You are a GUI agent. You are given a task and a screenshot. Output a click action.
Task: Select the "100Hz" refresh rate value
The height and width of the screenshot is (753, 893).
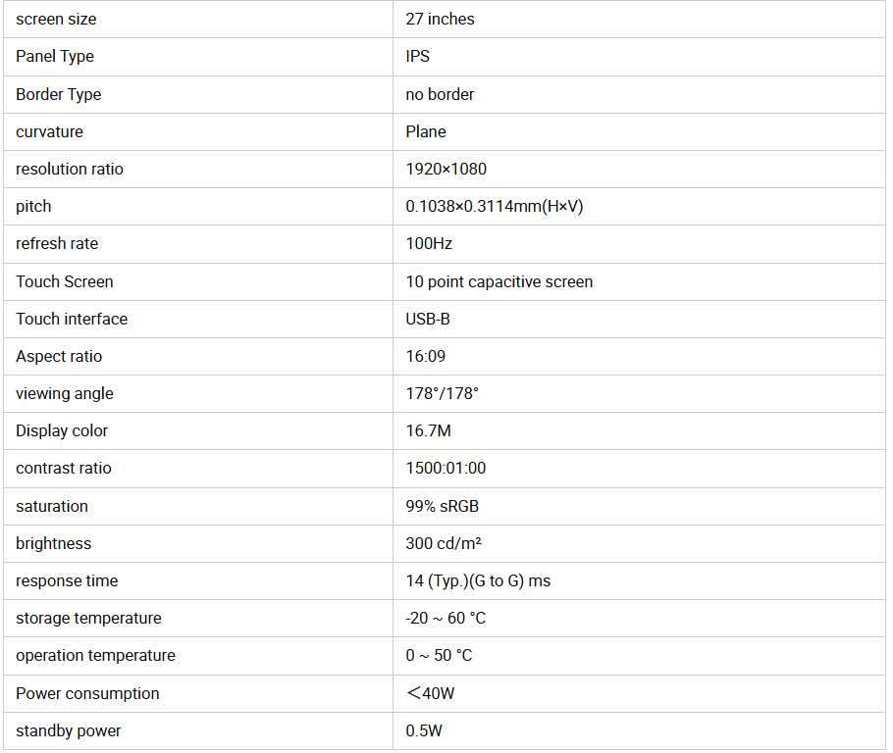[x=429, y=244]
